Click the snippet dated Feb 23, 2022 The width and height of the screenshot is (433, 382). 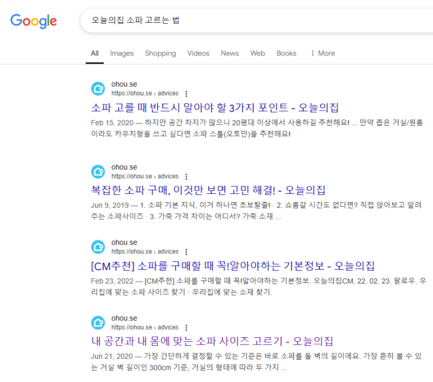(259, 286)
